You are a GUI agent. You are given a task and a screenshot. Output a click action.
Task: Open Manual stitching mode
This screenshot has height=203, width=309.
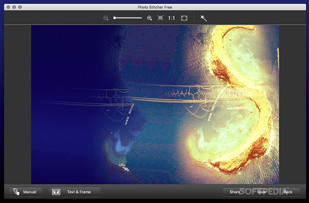click(x=26, y=192)
